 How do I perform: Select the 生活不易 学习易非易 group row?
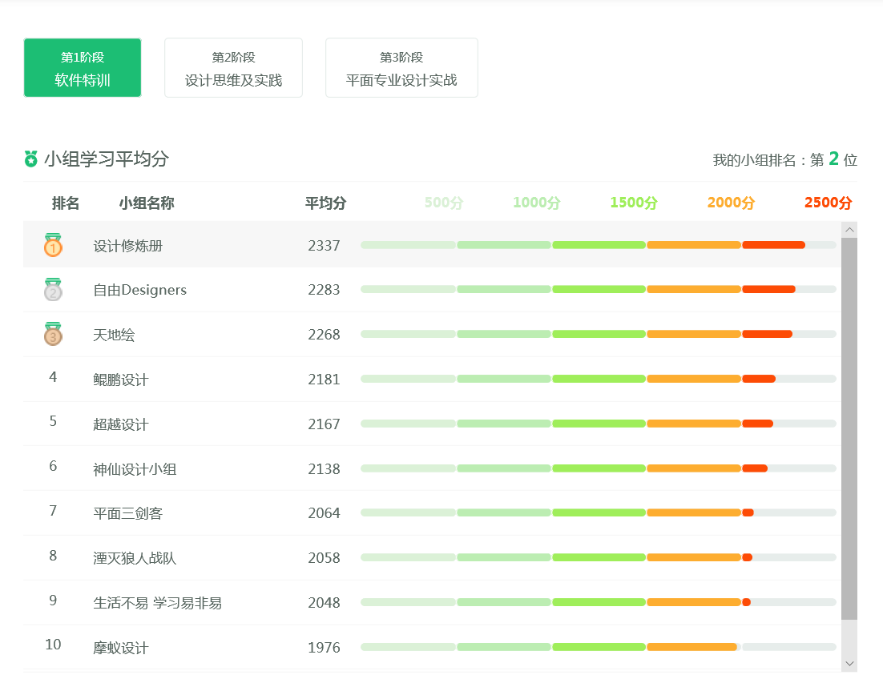157,603
